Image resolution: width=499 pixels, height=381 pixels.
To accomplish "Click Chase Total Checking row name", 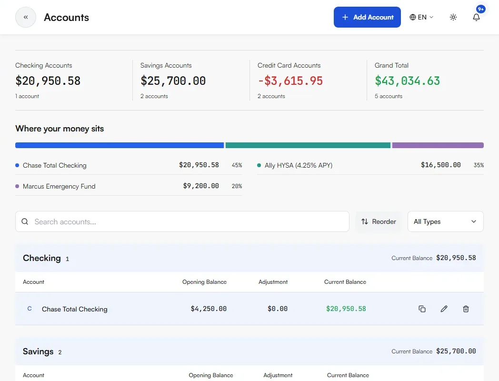I will coord(74,309).
